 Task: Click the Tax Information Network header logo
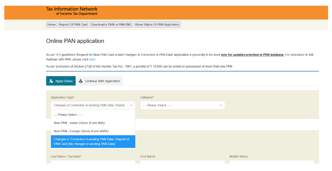pos(72,11)
